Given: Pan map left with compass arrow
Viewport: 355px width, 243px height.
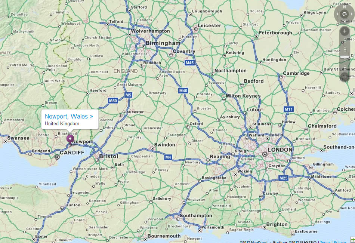Looking at the screenshot, I should 337,14.
